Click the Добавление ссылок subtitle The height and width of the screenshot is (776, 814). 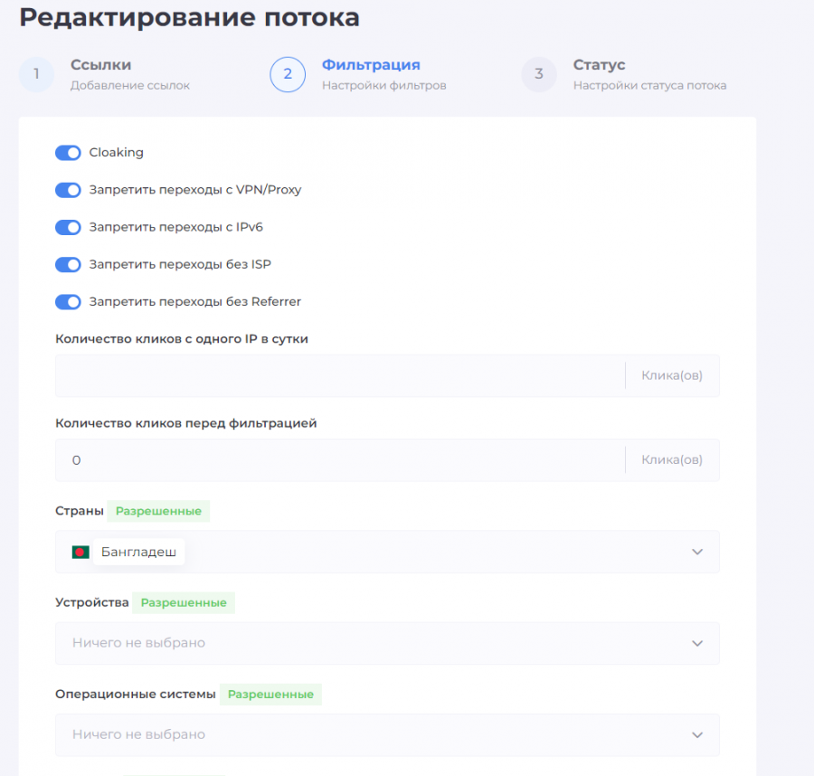[x=129, y=86]
